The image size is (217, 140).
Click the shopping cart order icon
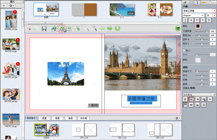pos(178,28)
